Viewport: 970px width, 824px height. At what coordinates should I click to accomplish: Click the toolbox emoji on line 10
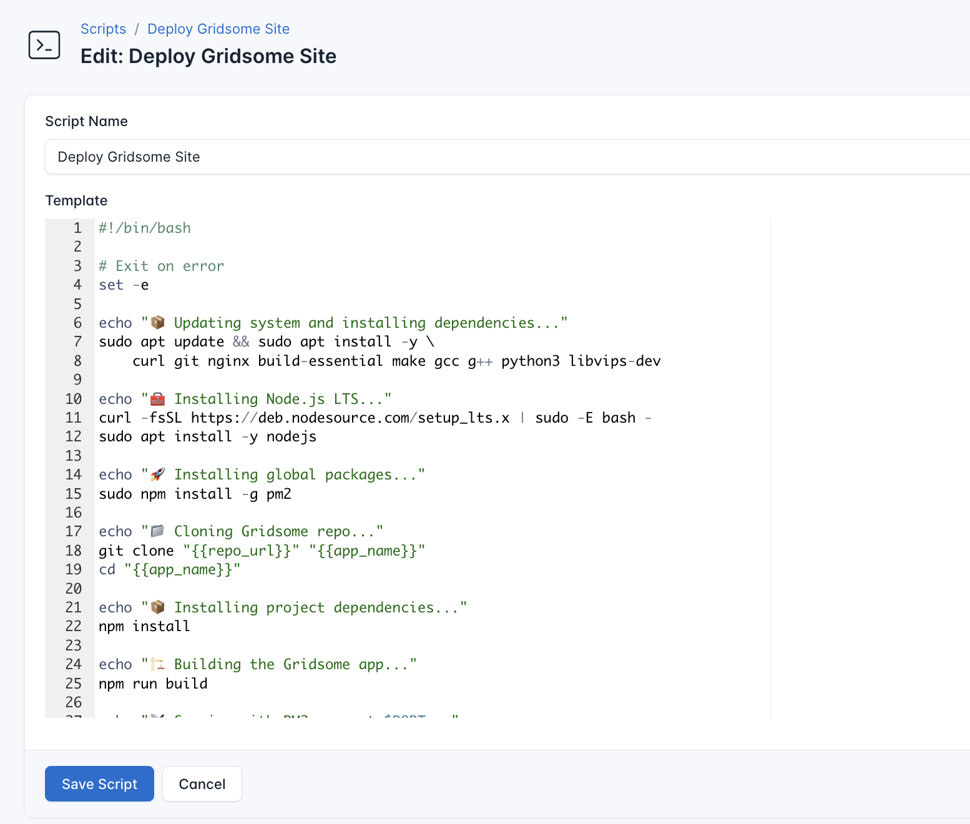[157, 398]
